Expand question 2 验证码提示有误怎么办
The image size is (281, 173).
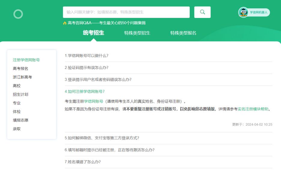pyautogui.click(x=86, y=68)
